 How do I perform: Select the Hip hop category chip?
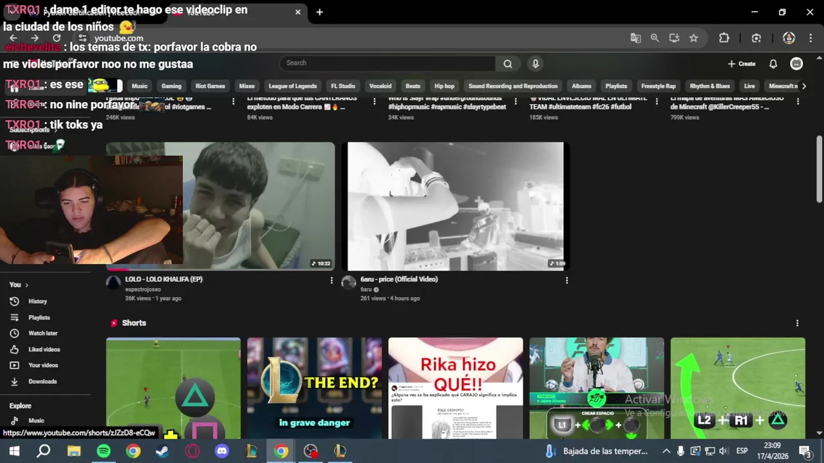444,86
